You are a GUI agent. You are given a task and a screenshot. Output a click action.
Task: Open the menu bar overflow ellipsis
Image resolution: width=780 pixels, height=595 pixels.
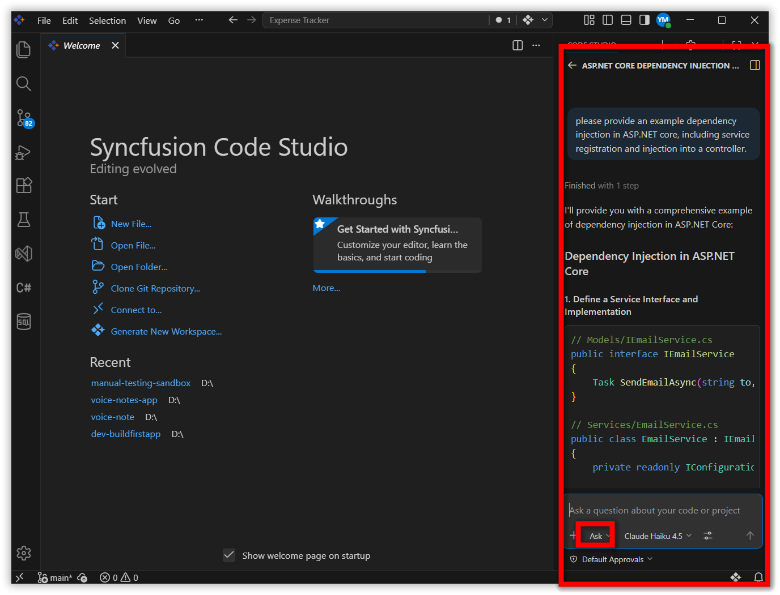(199, 20)
